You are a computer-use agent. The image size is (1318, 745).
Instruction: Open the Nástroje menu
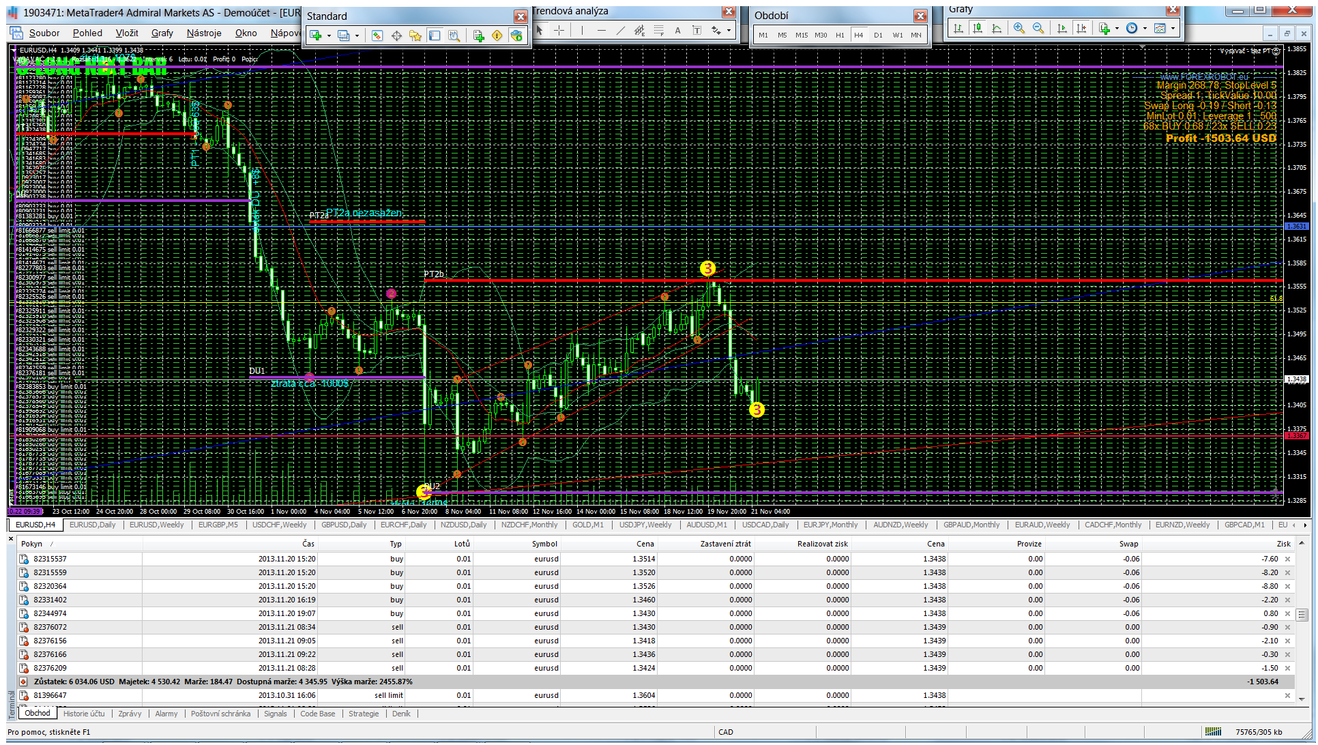coord(204,33)
